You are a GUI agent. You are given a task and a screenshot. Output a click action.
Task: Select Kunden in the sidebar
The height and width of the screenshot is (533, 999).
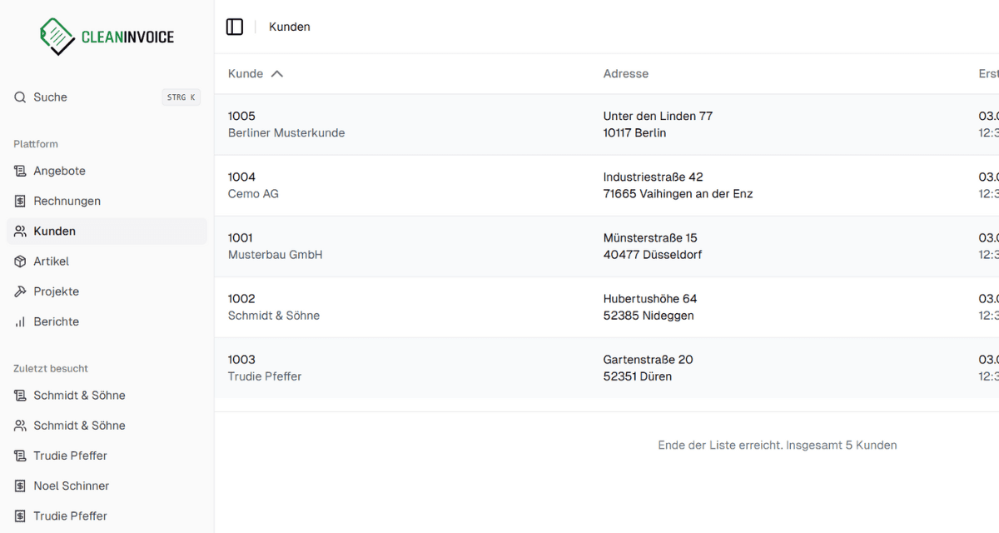click(x=107, y=231)
